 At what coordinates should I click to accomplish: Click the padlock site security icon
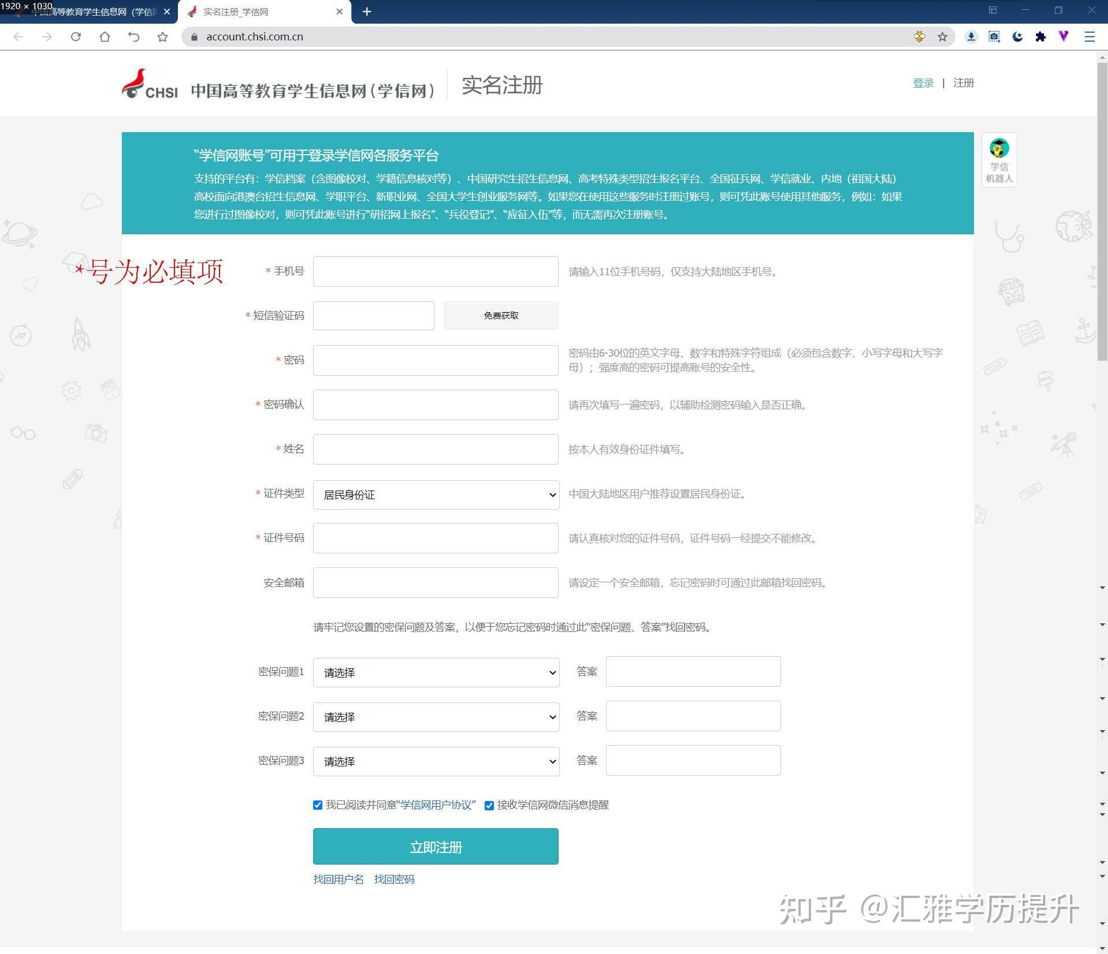(195, 37)
